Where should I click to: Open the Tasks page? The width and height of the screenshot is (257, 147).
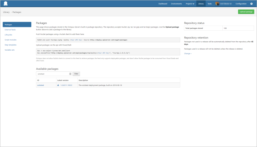[209, 4]
